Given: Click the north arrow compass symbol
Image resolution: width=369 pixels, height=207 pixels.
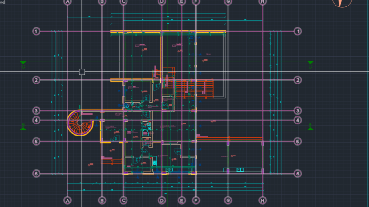Looking at the screenshot, I should (342, 3).
